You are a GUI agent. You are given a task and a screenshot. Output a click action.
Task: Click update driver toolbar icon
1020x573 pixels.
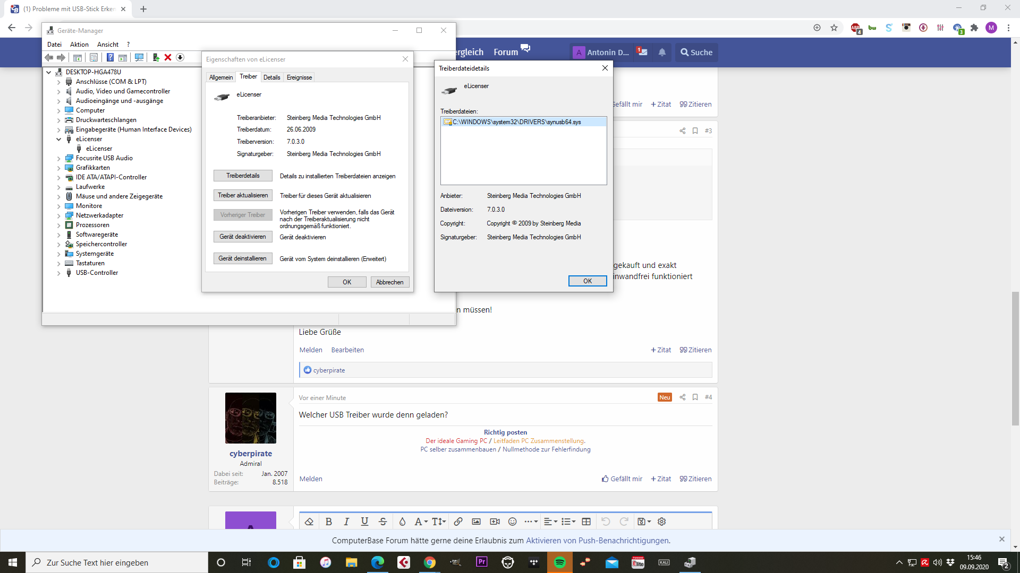156,57
